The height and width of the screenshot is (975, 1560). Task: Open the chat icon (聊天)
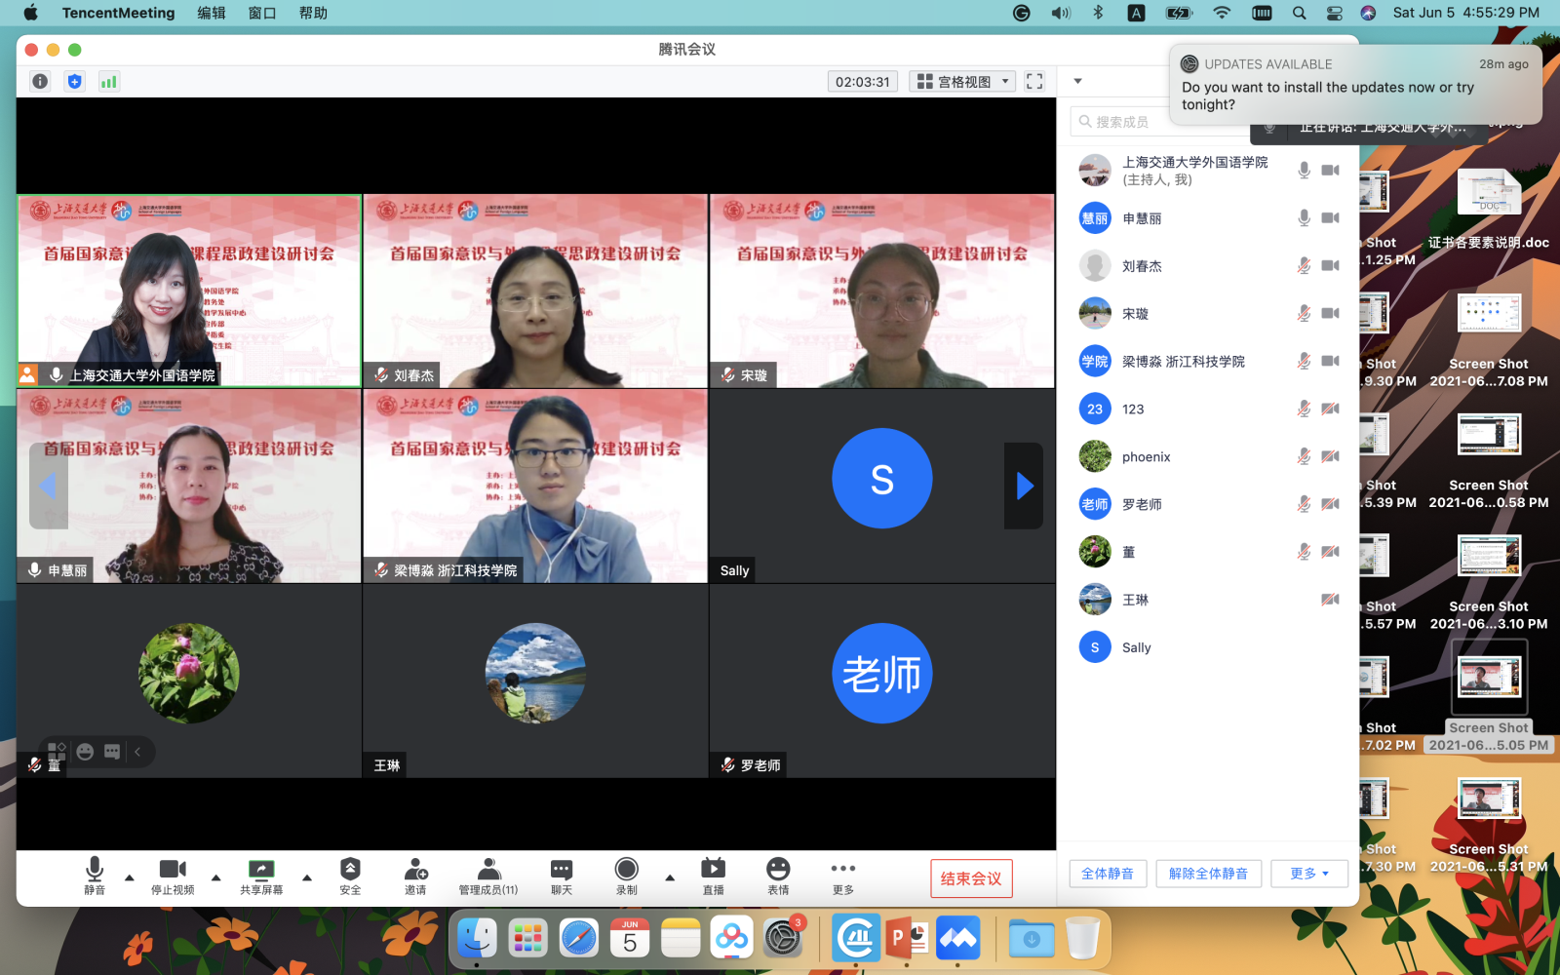coord(562,870)
